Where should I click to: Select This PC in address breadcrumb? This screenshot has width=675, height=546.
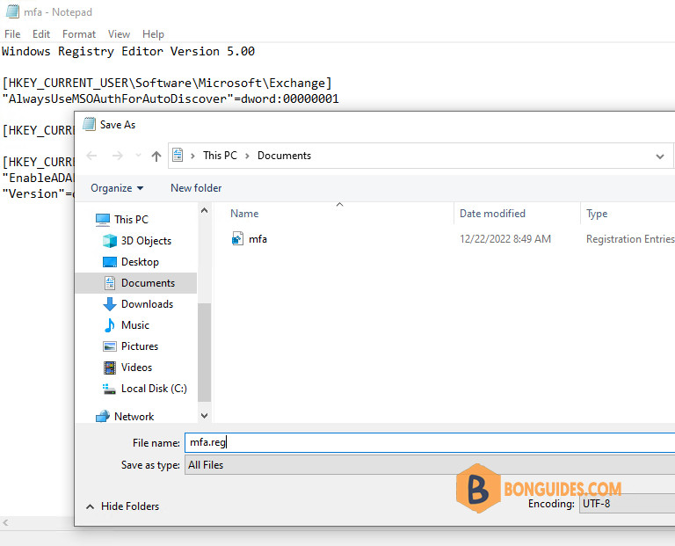220,156
